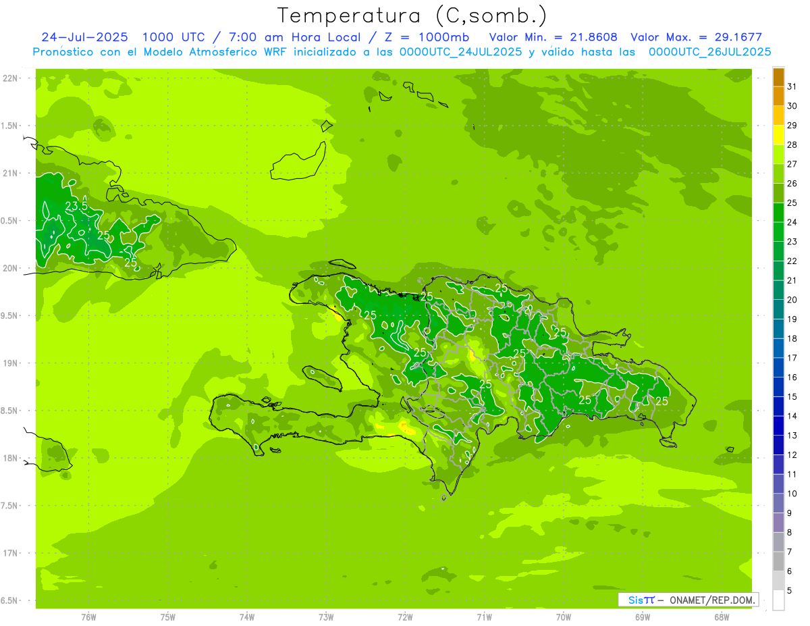This screenshot has height=626, width=810.
Task: Click the "19N" latitude axis label
Action: point(11,363)
